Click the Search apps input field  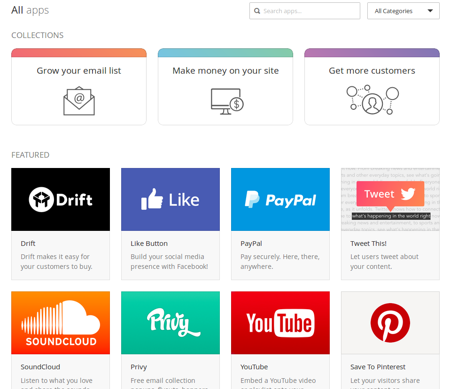305,11
